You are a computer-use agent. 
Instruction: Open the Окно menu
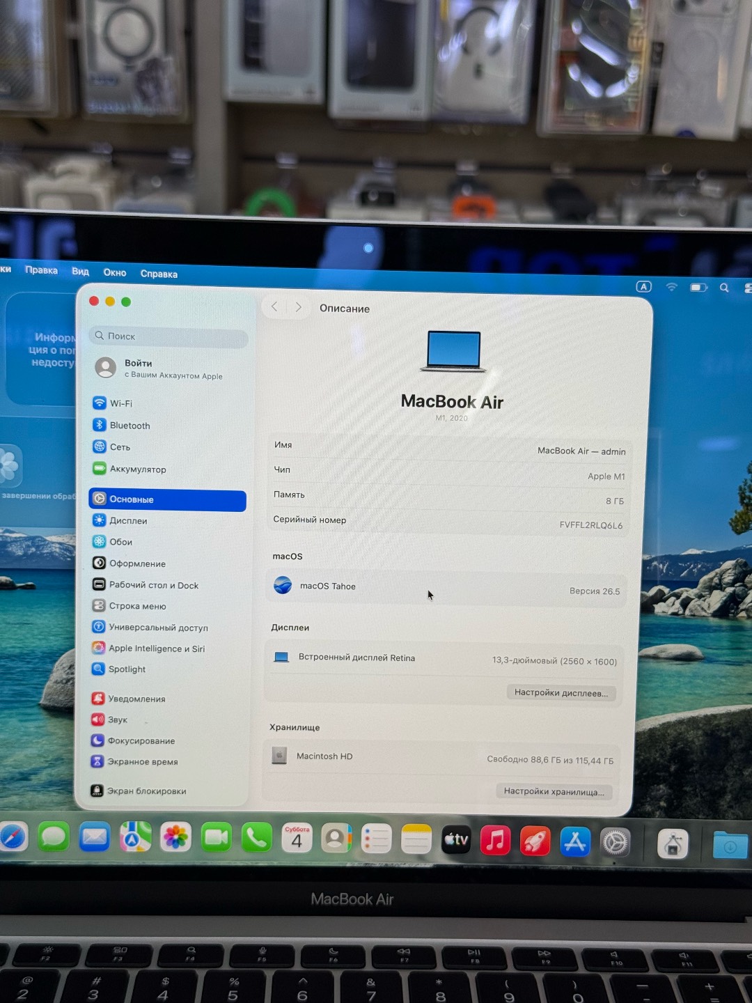click(x=115, y=272)
